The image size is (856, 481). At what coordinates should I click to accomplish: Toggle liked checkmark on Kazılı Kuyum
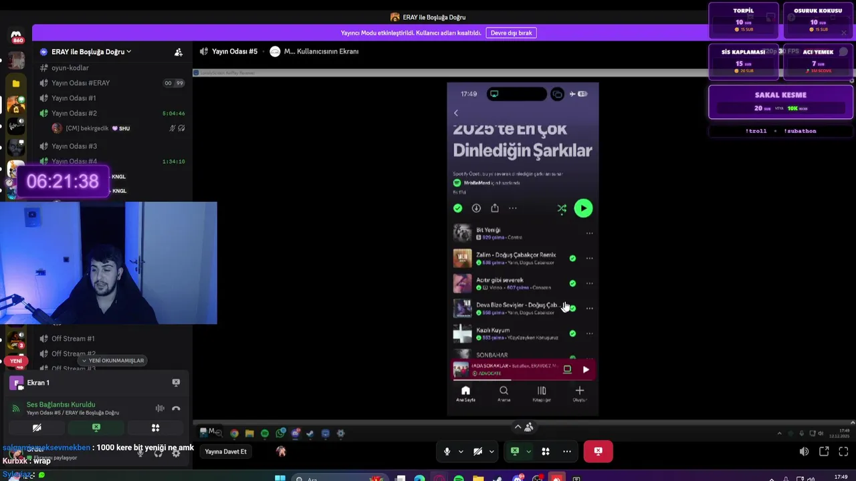click(572, 333)
